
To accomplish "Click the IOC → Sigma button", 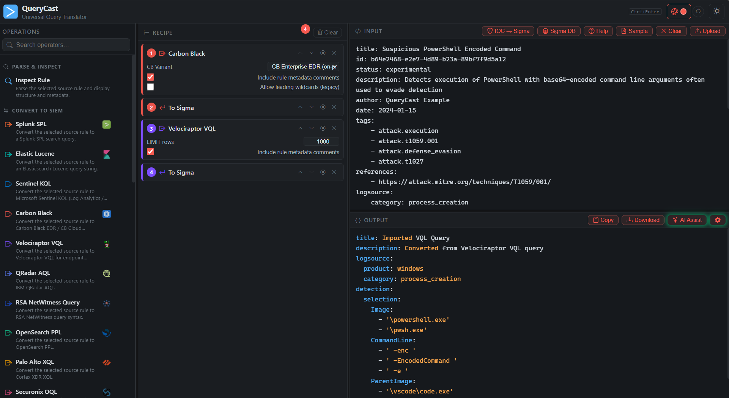I will pyautogui.click(x=508, y=31).
